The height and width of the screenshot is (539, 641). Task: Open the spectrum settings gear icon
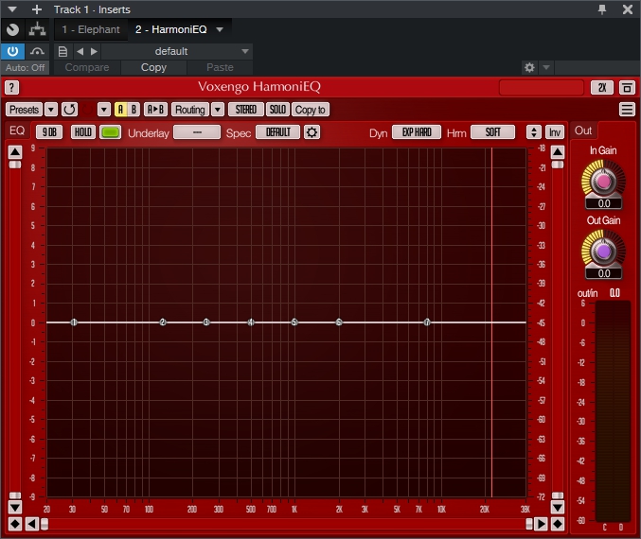[x=312, y=132]
